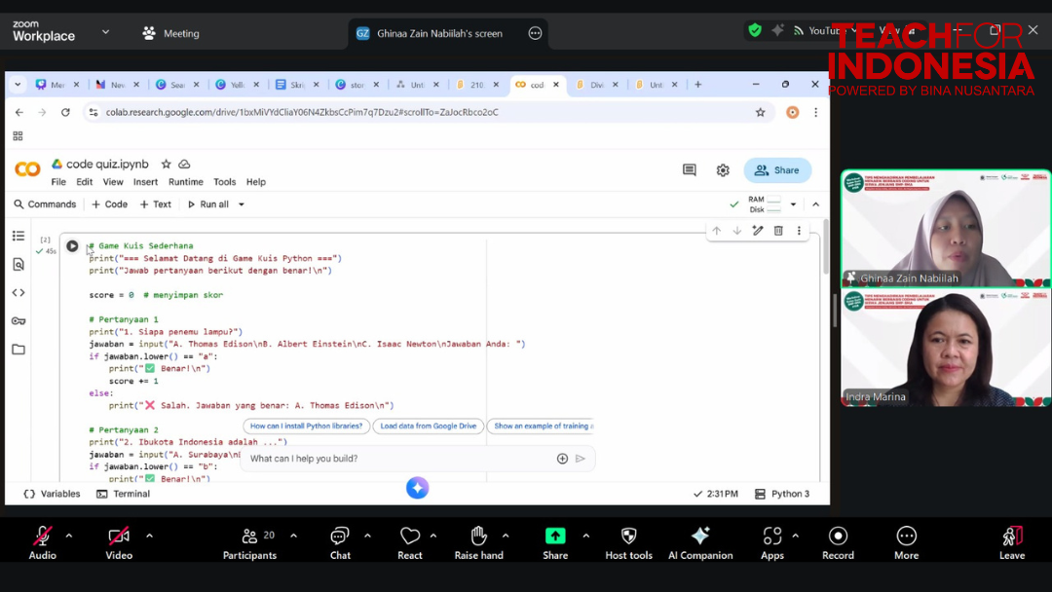Open the Colab table of contents sidebar icon
This screenshot has width=1052, height=592.
pyautogui.click(x=19, y=236)
